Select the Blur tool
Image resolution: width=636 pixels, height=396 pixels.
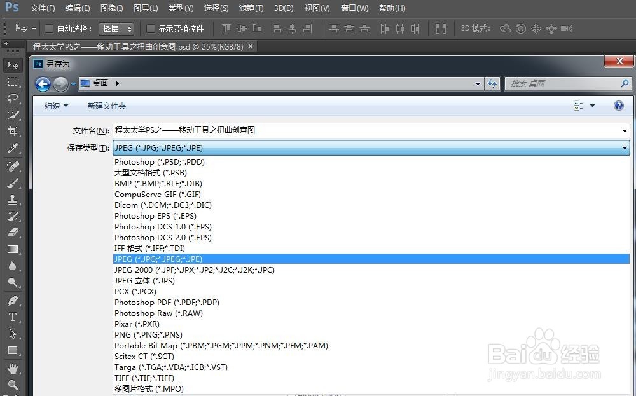click(13, 266)
